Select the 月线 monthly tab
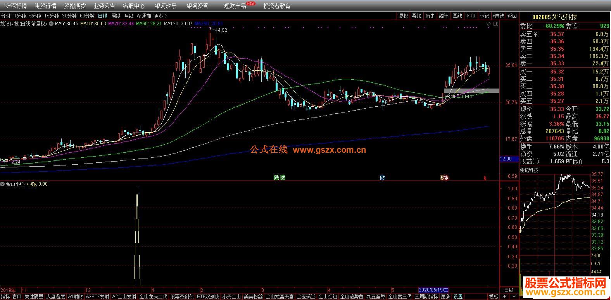Screen dimensions: 611x300 tap(129, 16)
